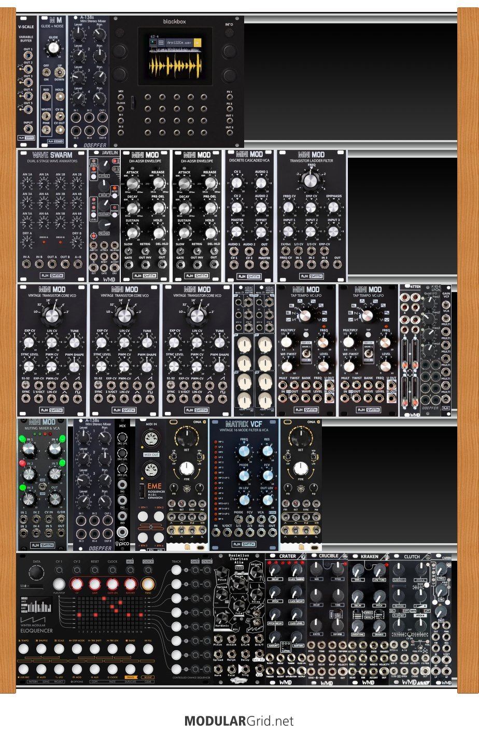
Task: Click the Wave Swarm A+B output jack
Action: click(x=78, y=264)
